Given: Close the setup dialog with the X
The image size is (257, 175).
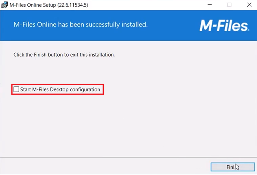Looking at the screenshot, I should click(x=249, y=5).
